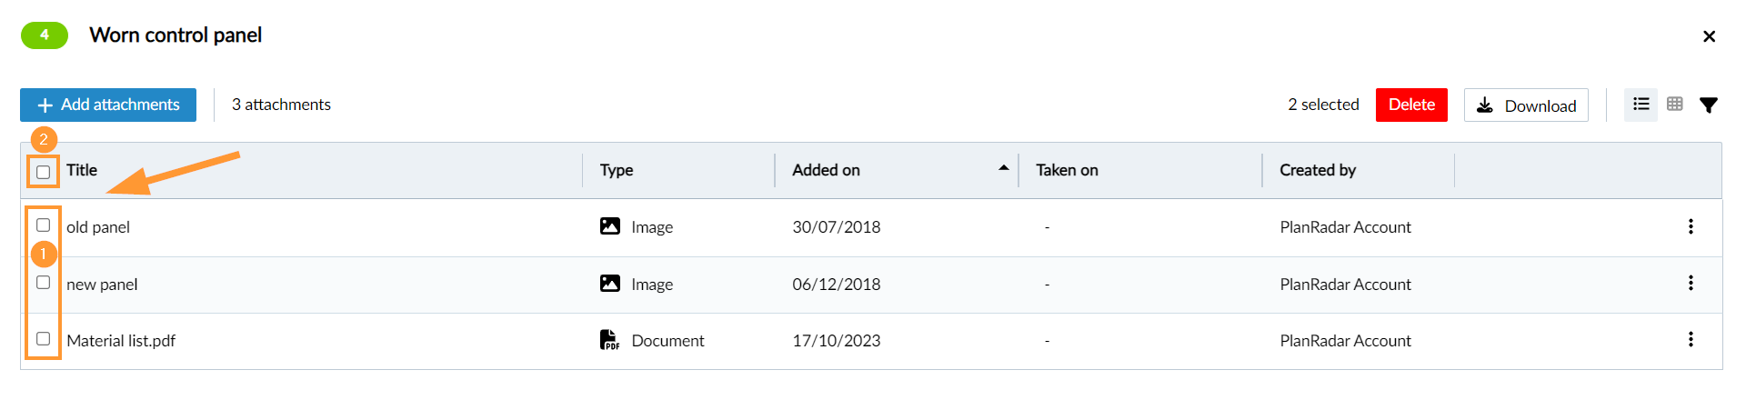Viewport: 1746px width, 410px height.
Task: Open options menu for new panel row
Action: click(1691, 283)
